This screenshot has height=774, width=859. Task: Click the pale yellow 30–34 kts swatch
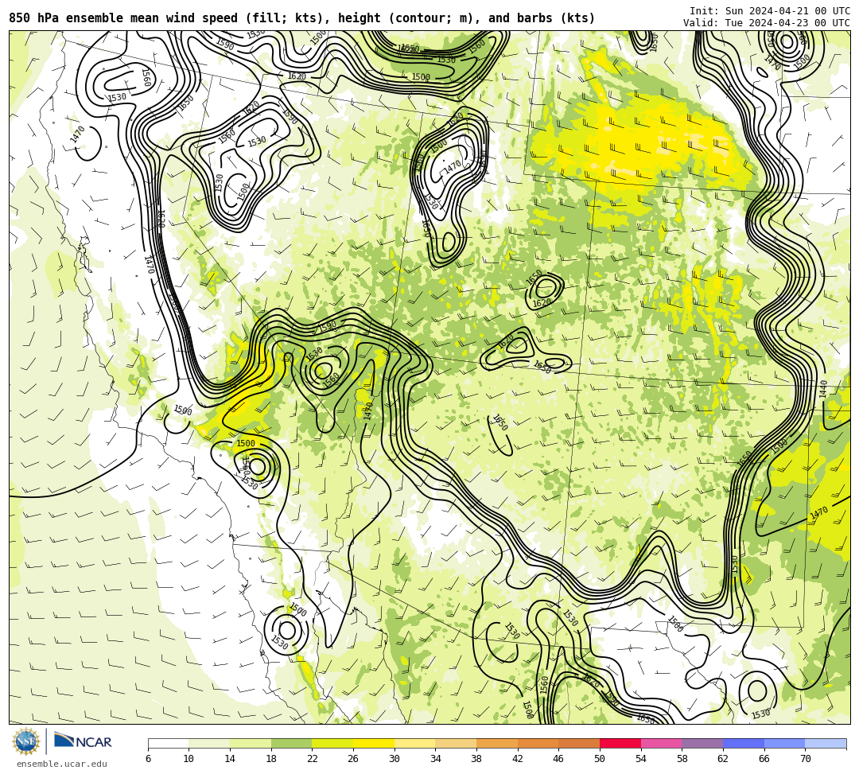[414, 743]
